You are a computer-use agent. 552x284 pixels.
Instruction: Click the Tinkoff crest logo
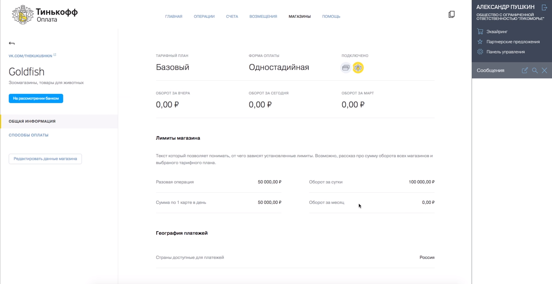(x=23, y=14)
